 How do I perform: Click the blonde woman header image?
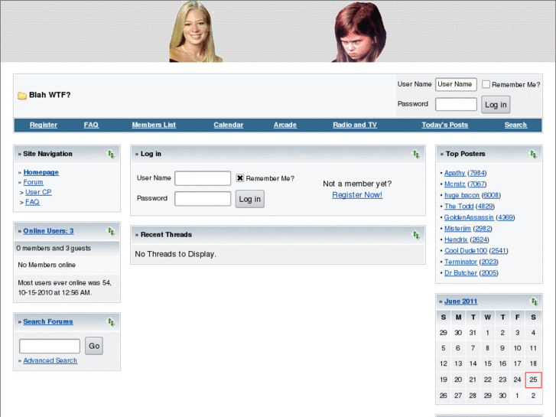pos(196,31)
